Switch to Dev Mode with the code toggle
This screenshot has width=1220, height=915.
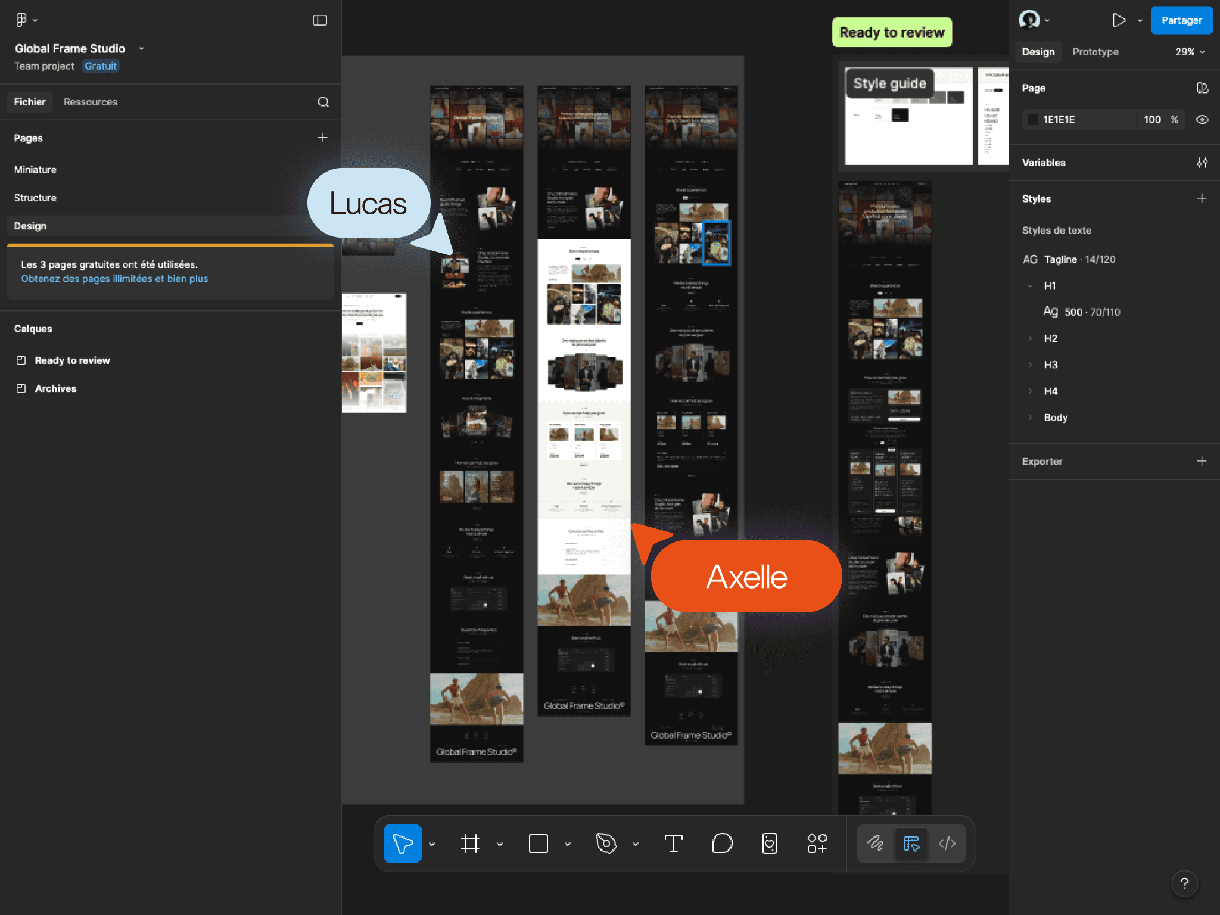point(947,844)
